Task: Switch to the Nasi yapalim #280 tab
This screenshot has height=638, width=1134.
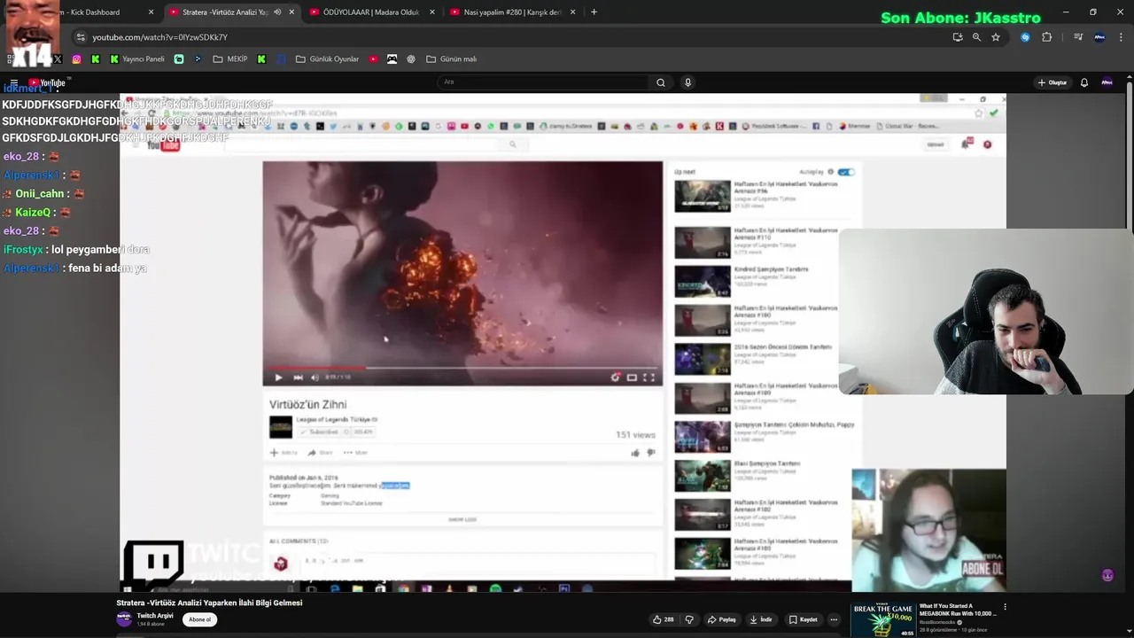Action: 512,12
